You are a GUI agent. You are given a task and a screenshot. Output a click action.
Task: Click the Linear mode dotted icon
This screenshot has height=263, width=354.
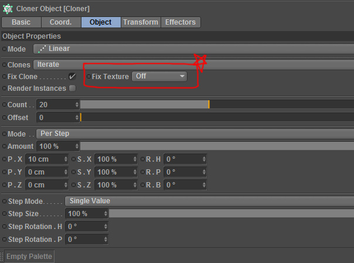(x=42, y=49)
